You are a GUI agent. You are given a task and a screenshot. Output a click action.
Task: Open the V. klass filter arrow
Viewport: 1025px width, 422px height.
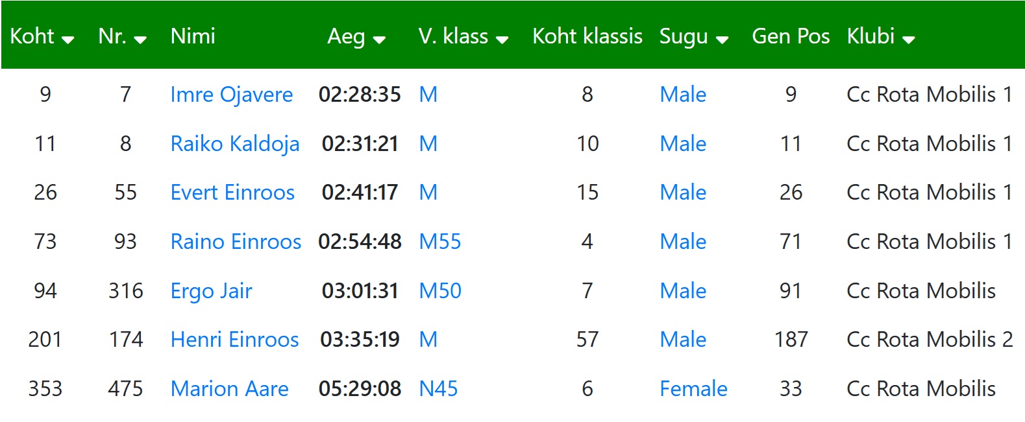coord(502,40)
